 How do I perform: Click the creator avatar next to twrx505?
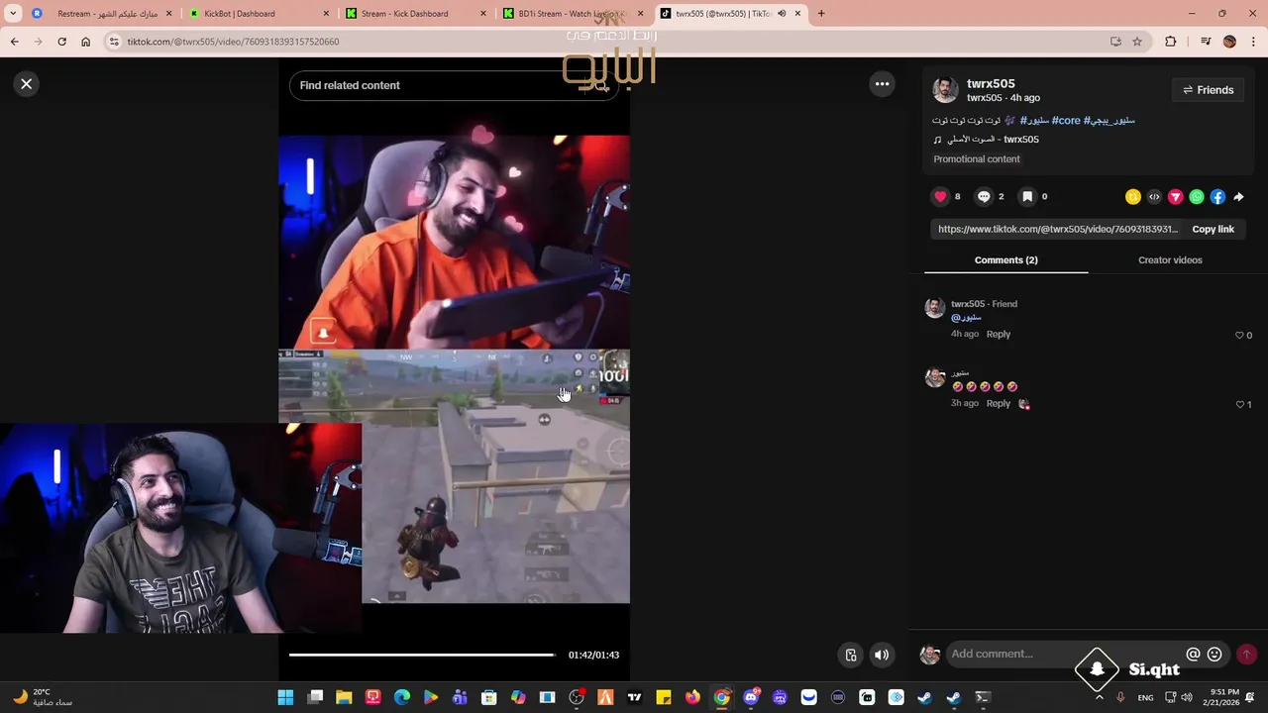click(945, 89)
